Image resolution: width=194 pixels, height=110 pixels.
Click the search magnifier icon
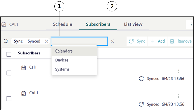coord(6,41)
